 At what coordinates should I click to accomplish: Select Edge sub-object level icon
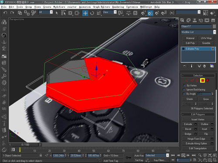pyautogui.click(x=192, y=80)
